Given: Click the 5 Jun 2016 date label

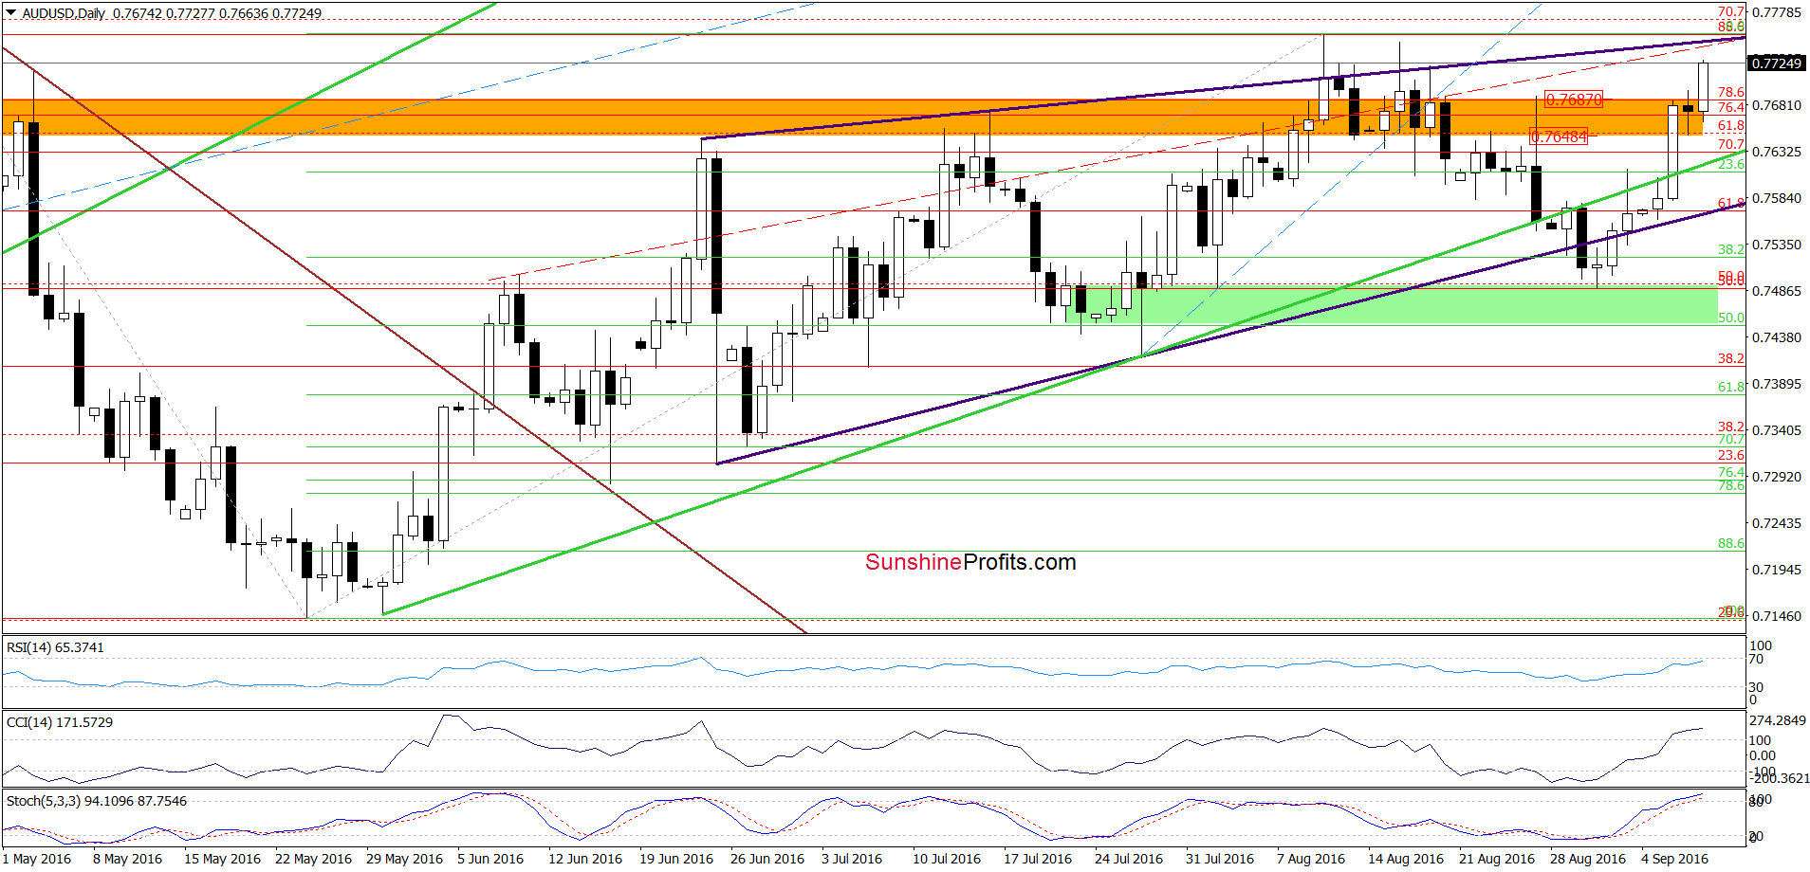Looking at the screenshot, I should pos(490,859).
